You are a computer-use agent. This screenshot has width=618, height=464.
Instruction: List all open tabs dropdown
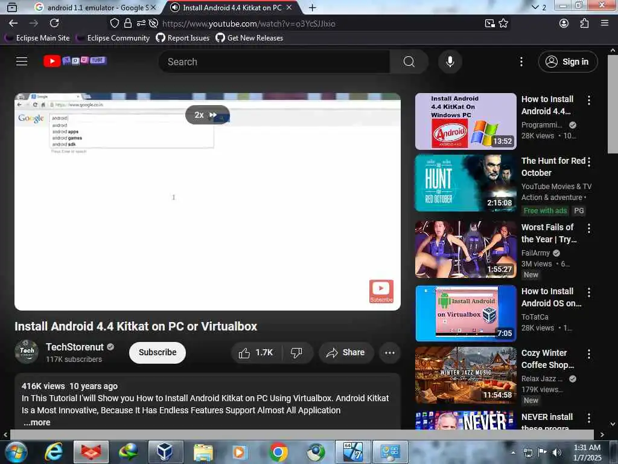(x=538, y=7)
